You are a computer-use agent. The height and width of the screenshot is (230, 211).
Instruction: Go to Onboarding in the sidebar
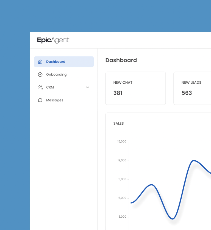pos(64,75)
